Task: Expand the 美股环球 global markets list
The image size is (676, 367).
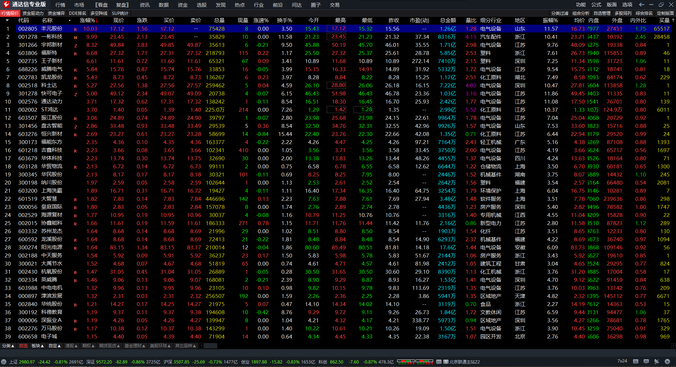Action: pos(160,346)
